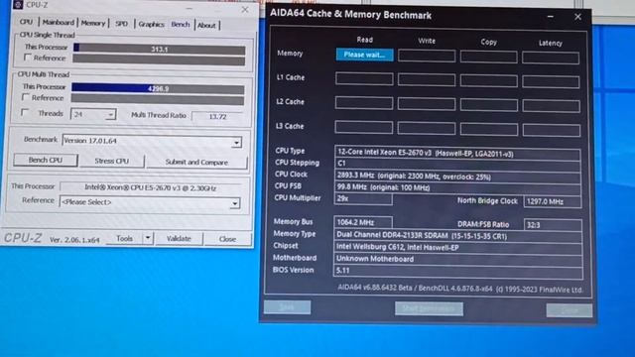Enable Single Thread Reference checkbox
This screenshot has width=635, height=357.
coord(28,58)
